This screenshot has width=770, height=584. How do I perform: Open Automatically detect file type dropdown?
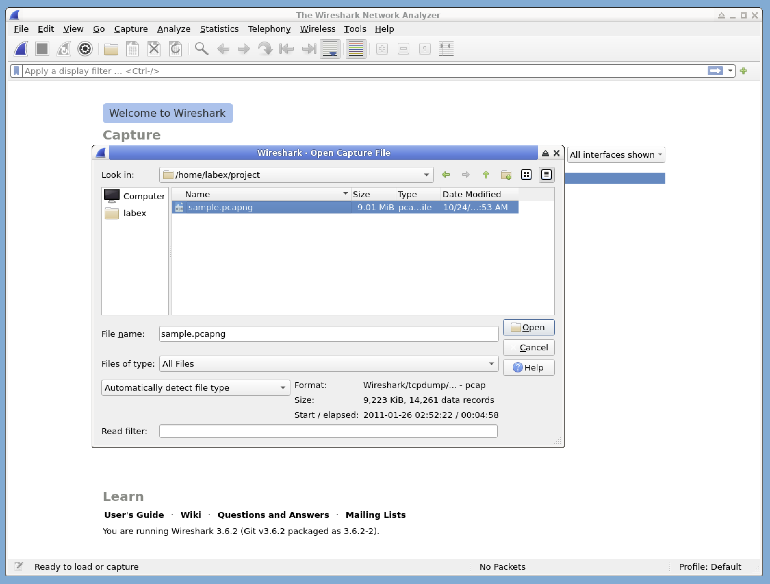(196, 388)
